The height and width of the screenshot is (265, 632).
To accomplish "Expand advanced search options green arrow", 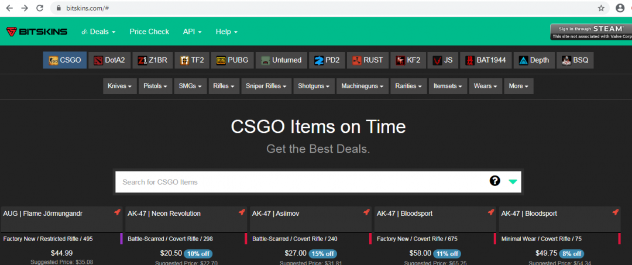I will pos(513,182).
